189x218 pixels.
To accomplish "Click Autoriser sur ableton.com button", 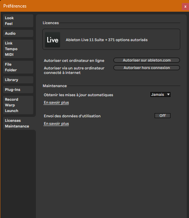I will pyautogui.click(x=147, y=60).
